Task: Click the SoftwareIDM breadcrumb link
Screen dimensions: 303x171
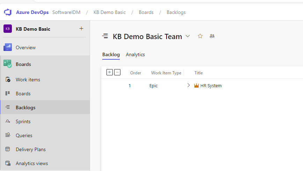Action: click(x=66, y=12)
